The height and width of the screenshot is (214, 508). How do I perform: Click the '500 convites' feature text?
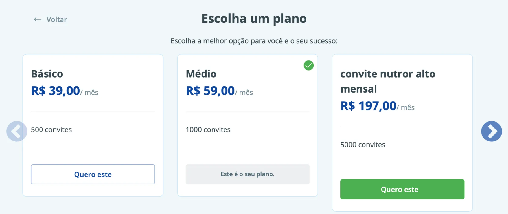point(51,130)
